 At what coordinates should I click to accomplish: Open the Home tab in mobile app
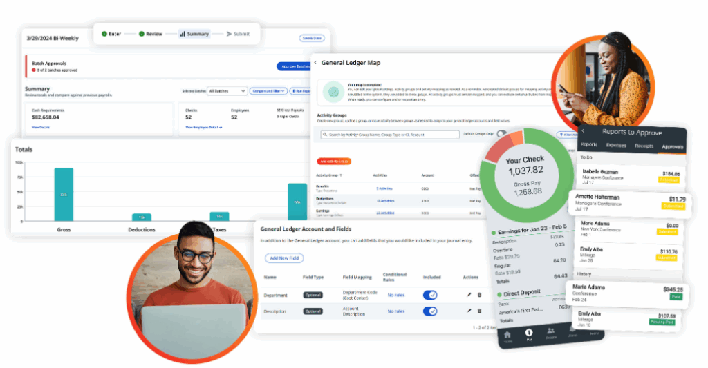point(507,336)
